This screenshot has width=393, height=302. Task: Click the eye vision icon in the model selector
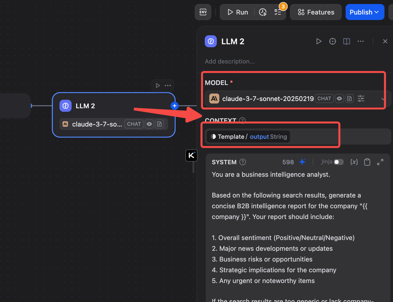click(339, 99)
